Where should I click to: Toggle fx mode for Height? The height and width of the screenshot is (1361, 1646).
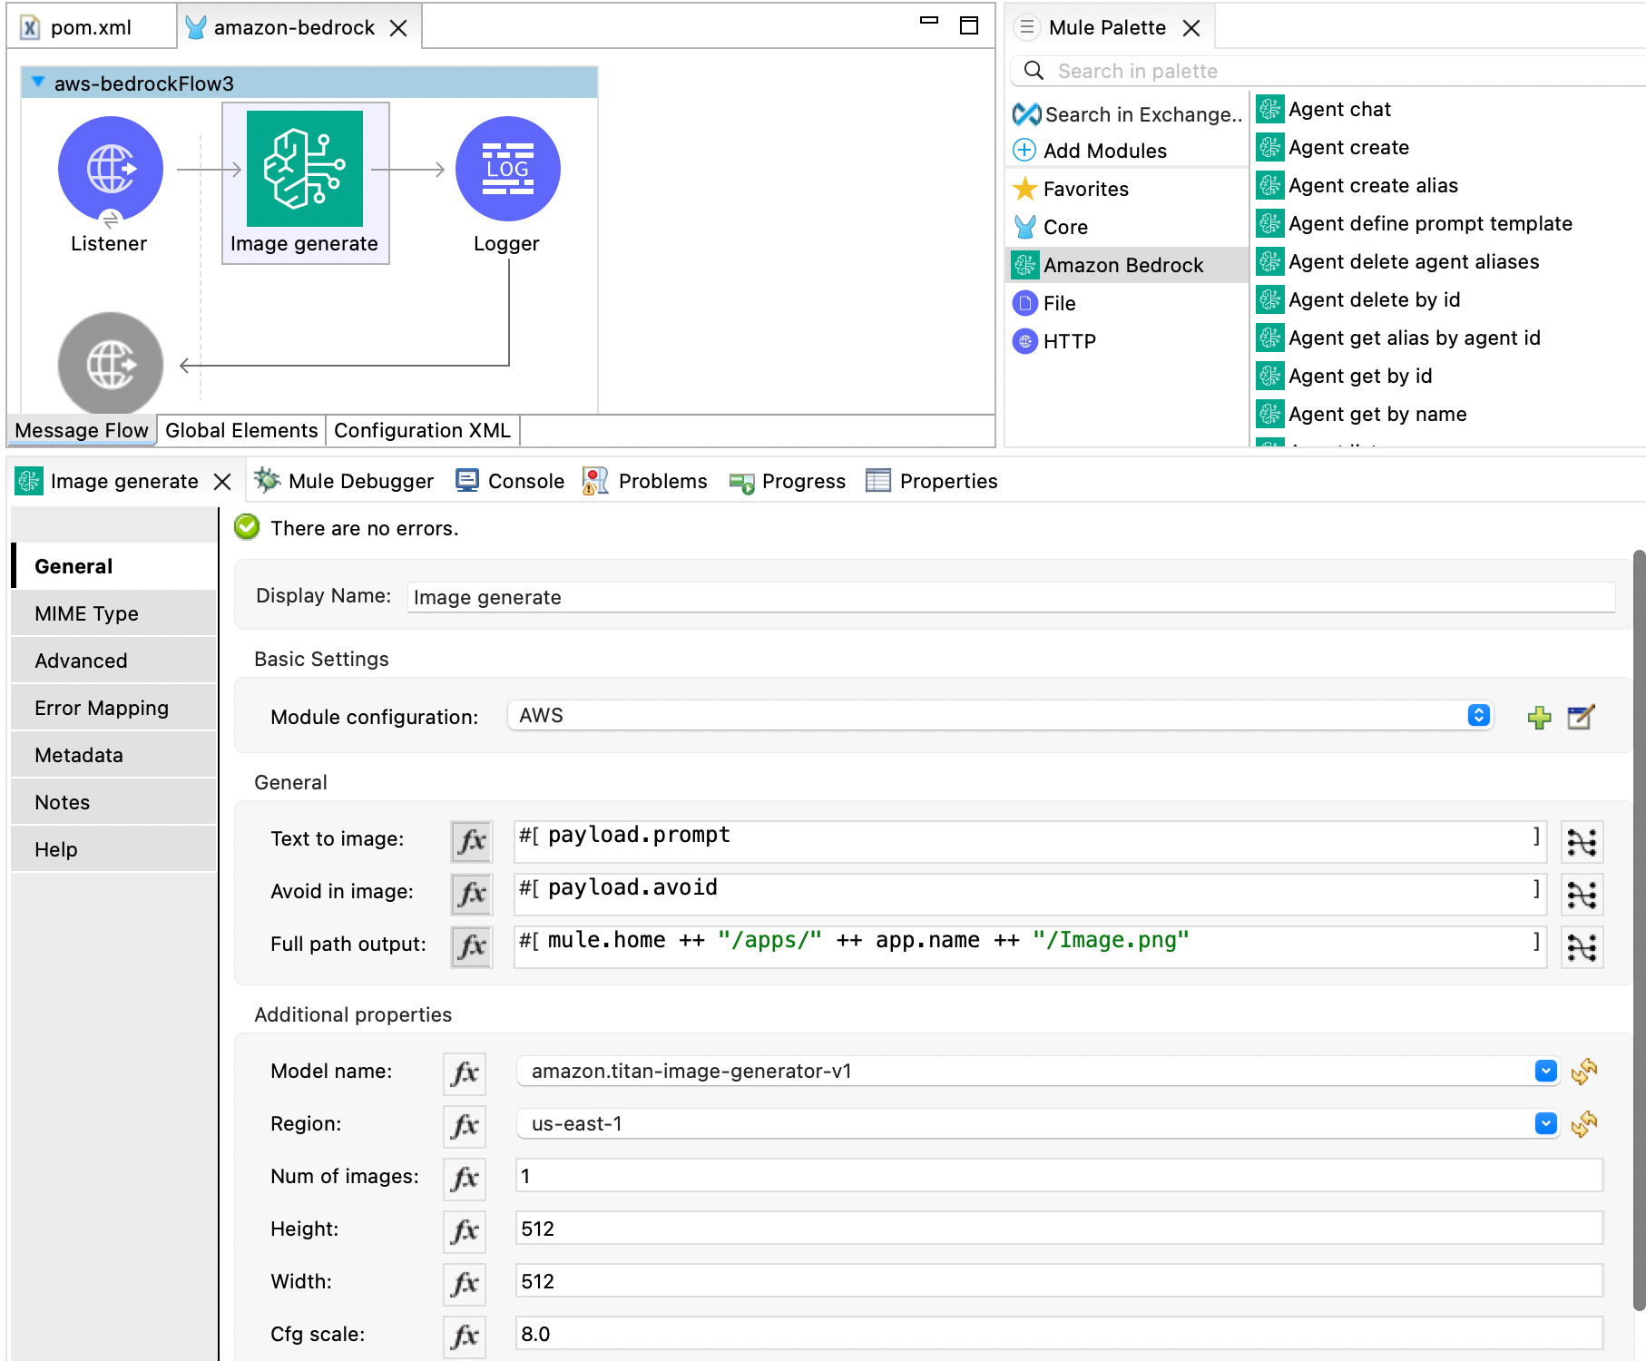tap(465, 1231)
